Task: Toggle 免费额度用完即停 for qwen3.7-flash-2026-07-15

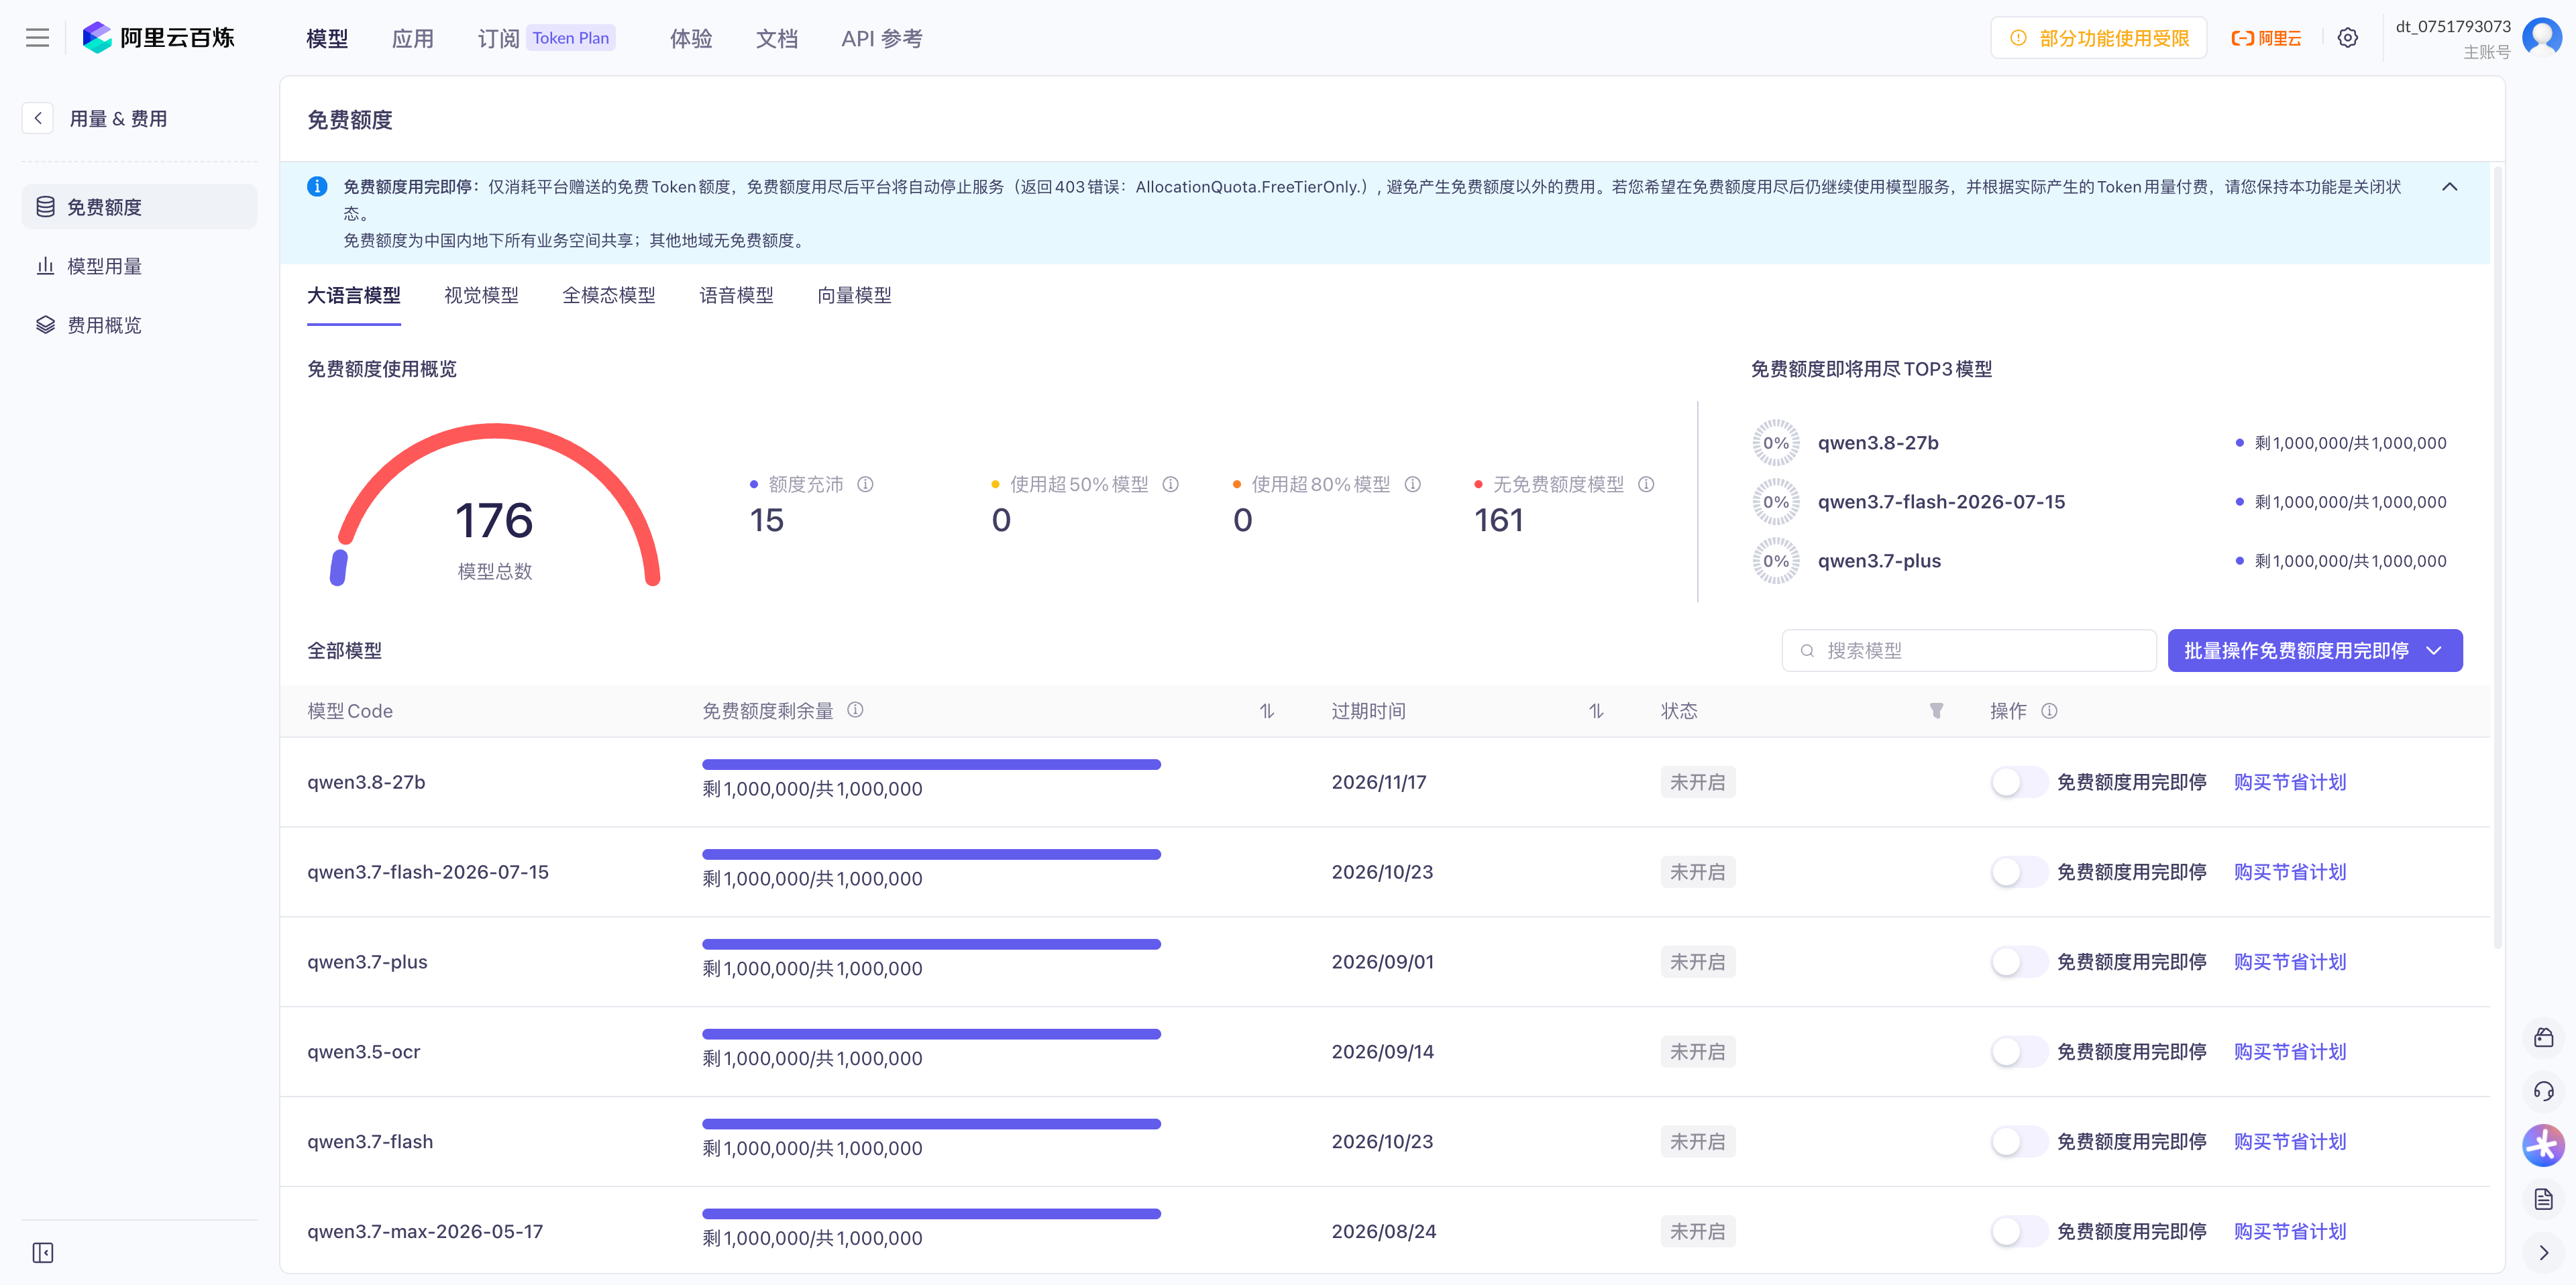Action: [x=2018, y=872]
